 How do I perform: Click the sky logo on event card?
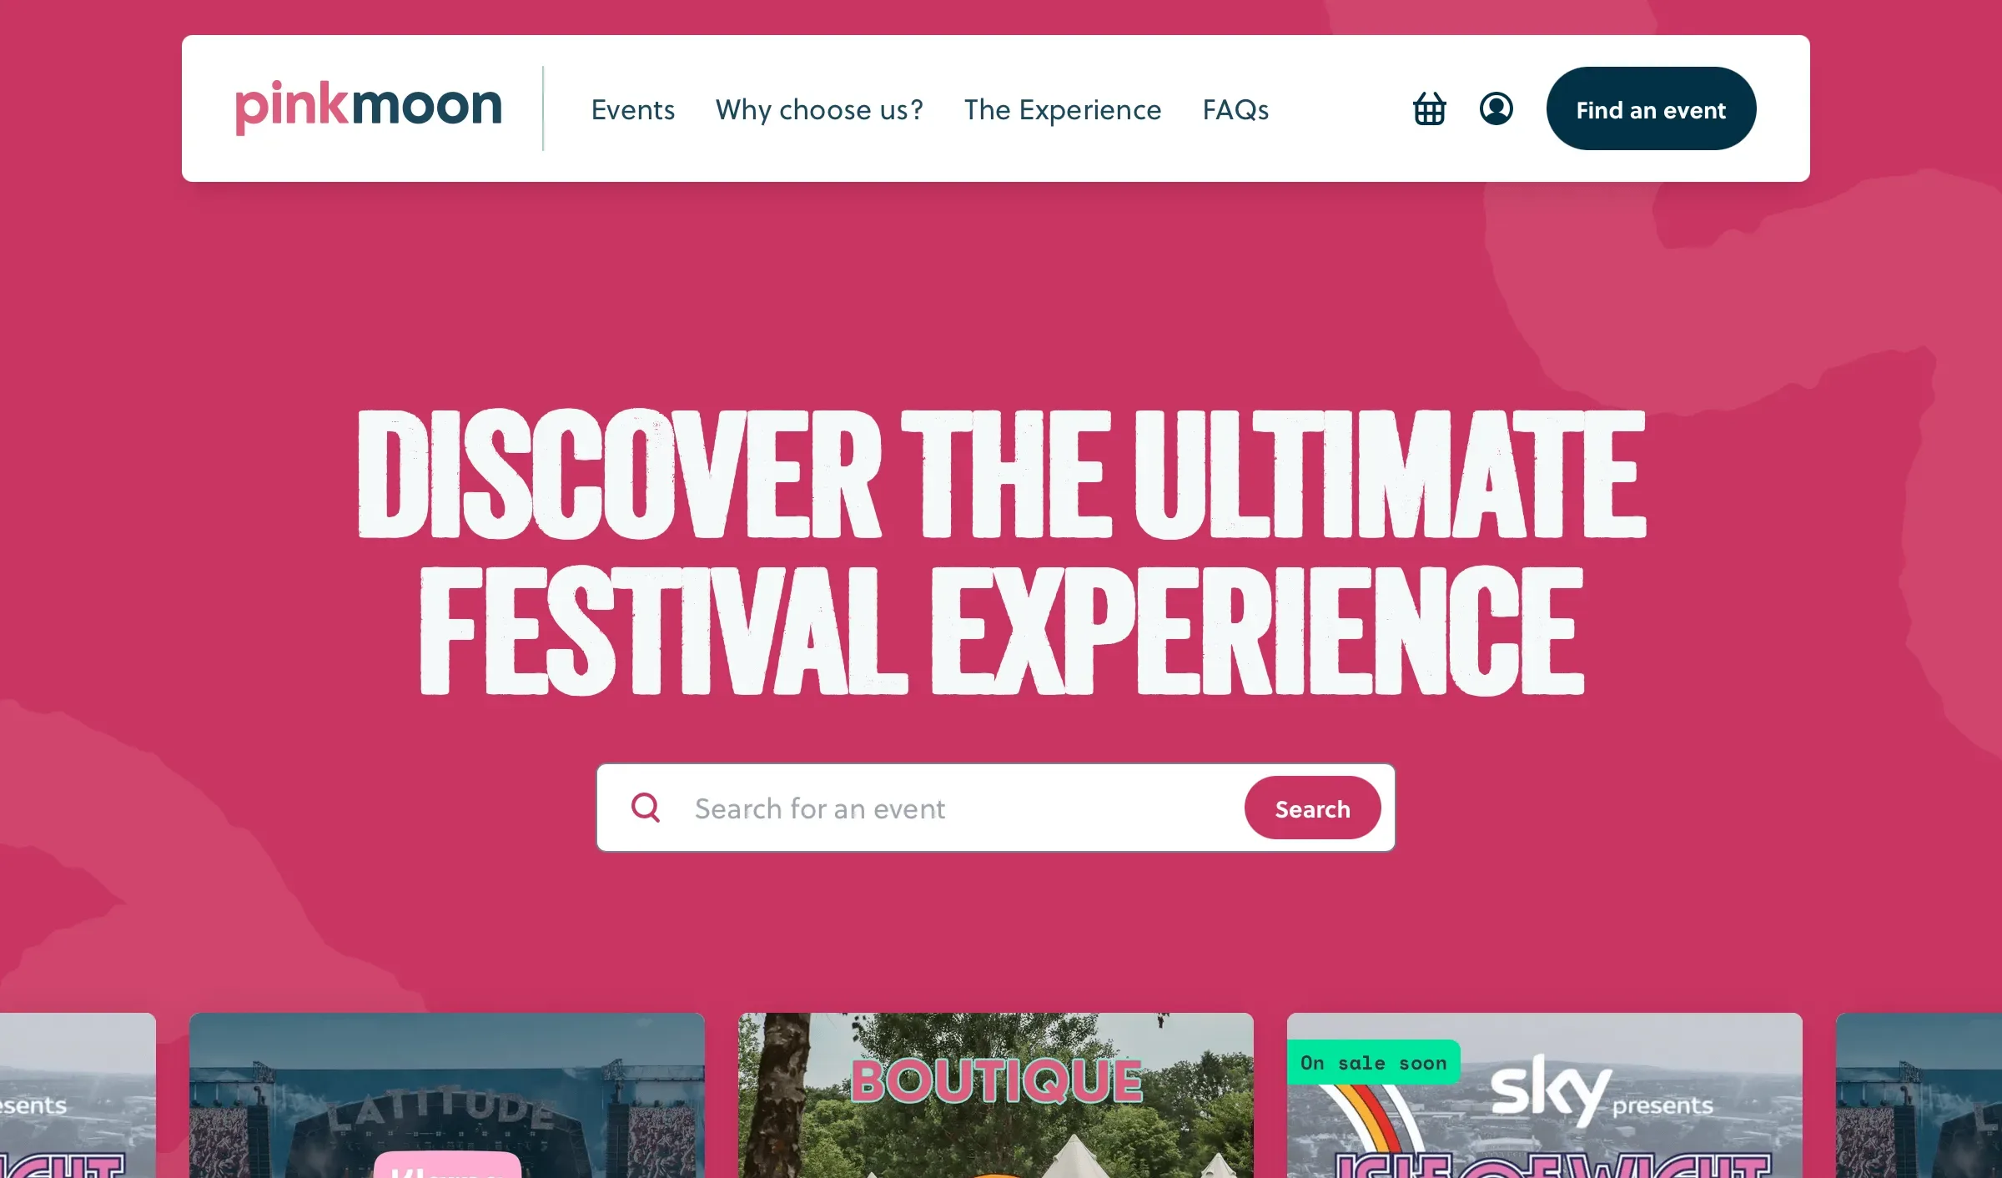point(1550,1088)
